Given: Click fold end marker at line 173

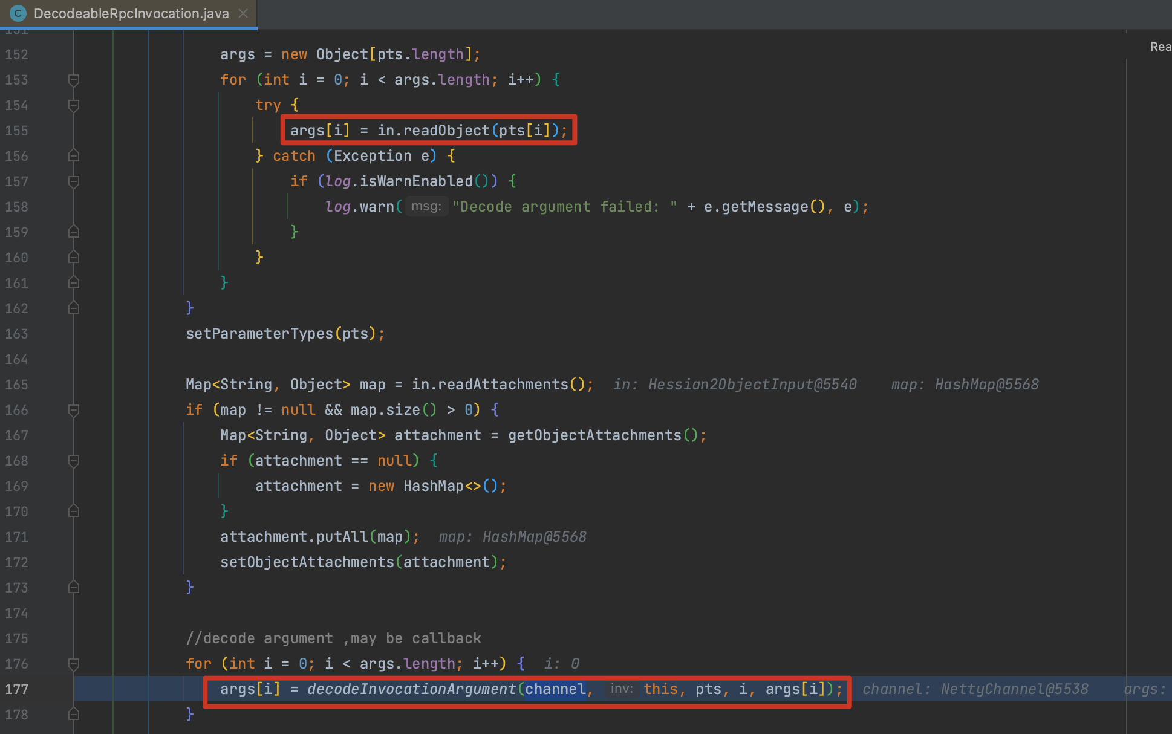Looking at the screenshot, I should point(74,588).
